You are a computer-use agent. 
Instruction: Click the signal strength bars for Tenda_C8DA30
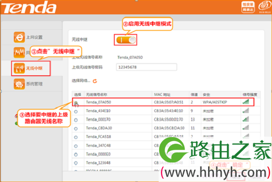(x=246, y=128)
